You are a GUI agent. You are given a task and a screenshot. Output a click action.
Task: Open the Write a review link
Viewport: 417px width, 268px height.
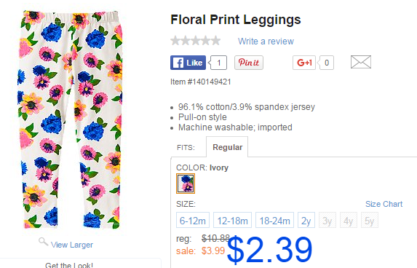pos(266,42)
